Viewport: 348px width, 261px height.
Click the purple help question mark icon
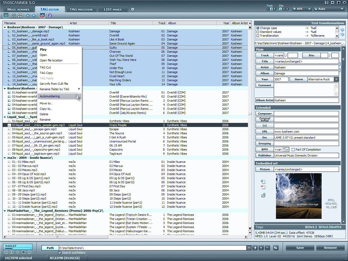50,15
